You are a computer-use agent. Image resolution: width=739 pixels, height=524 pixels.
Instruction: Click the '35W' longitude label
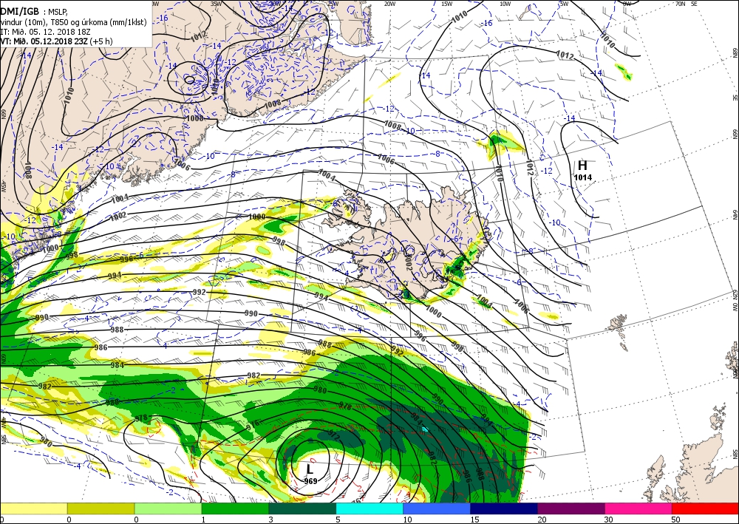[217, 3]
